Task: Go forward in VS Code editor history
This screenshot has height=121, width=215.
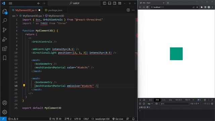Action: (44, 3)
